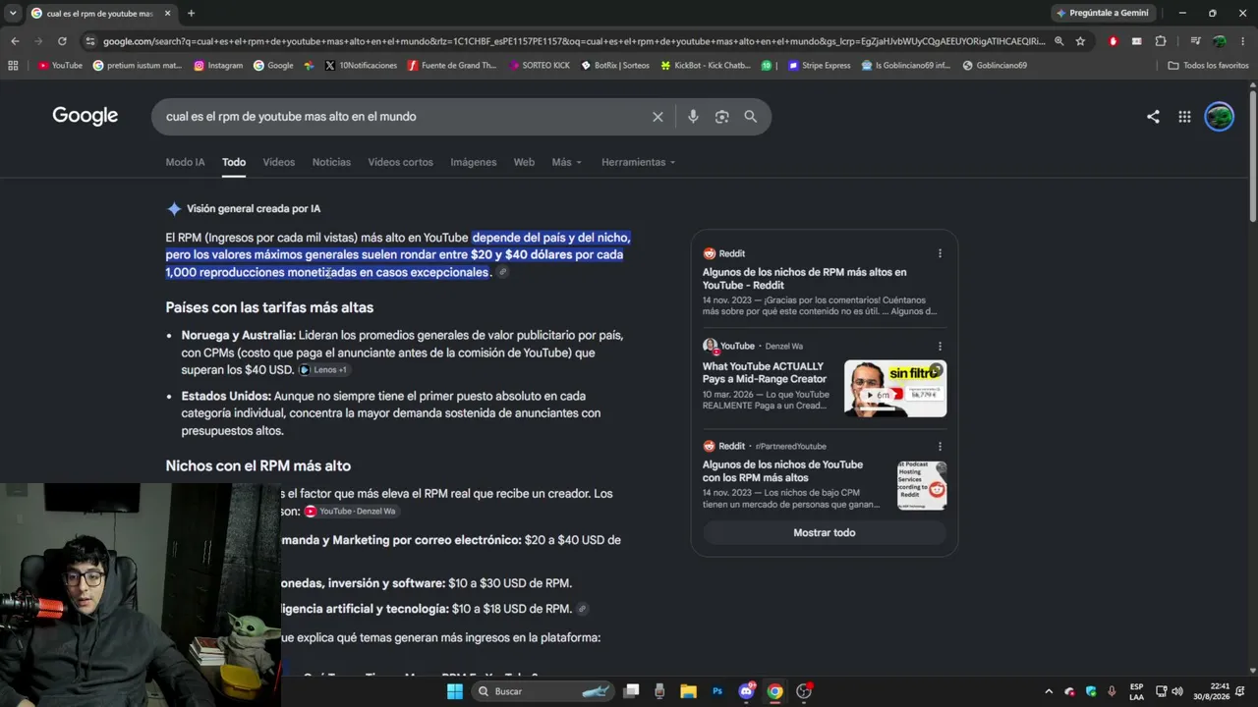The image size is (1258, 707).
Task: Open the BotRix | Sorteos bookmark
Action: pyautogui.click(x=615, y=66)
